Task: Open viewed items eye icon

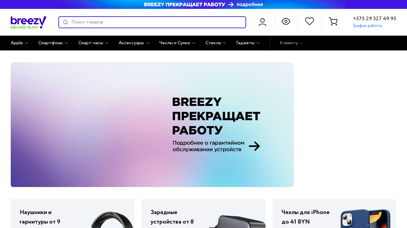Action: [x=286, y=21]
